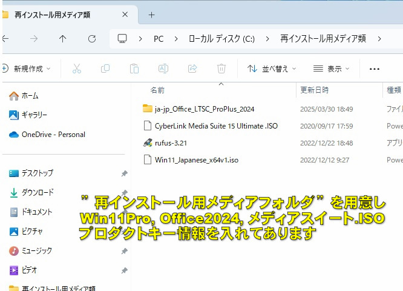Image resolution: width=403 pixels, height=291 pixels.
Task: Sort by the 種類 column header
Action: pyautogui.click(x=394, y=90)
